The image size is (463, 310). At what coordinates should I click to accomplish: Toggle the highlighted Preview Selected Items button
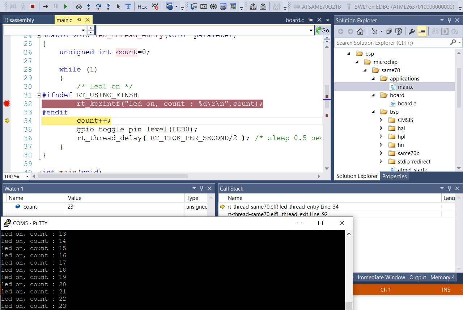coord(422,31)
